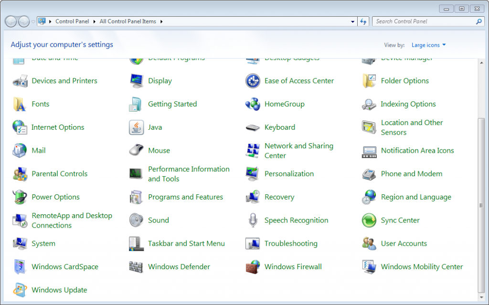Open the Programs and Features link
The width and height of the screenshot is (489, 305).
click(x=185, y=197)
